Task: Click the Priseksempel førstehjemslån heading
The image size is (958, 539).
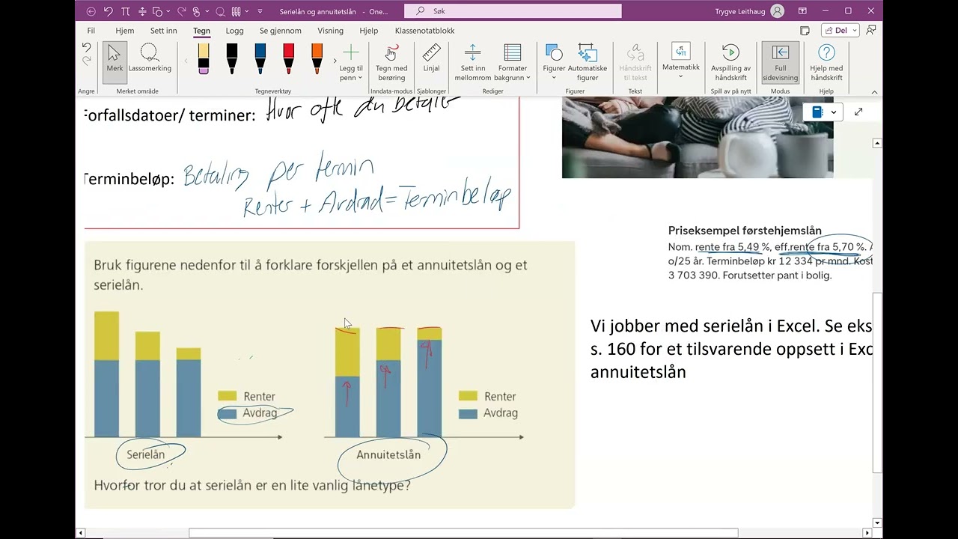Action: pyautogui.click(x=745, y=231)
